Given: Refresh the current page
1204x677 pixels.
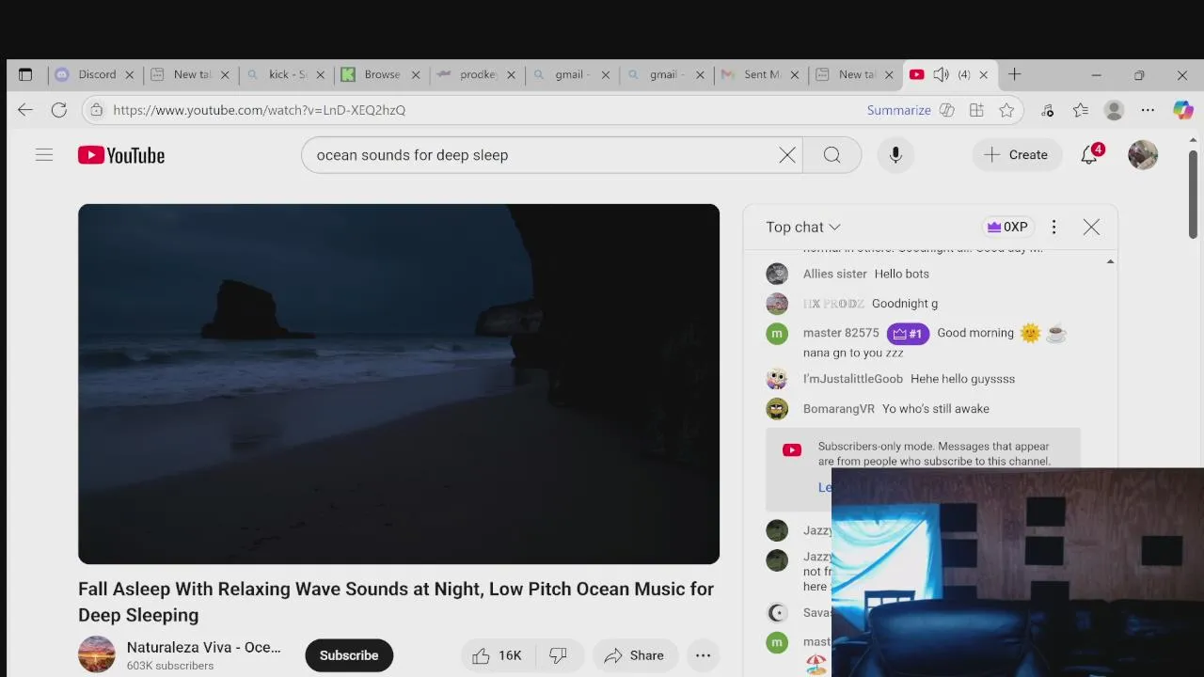Looking at the screenshot, I should (x=59, y=110).
